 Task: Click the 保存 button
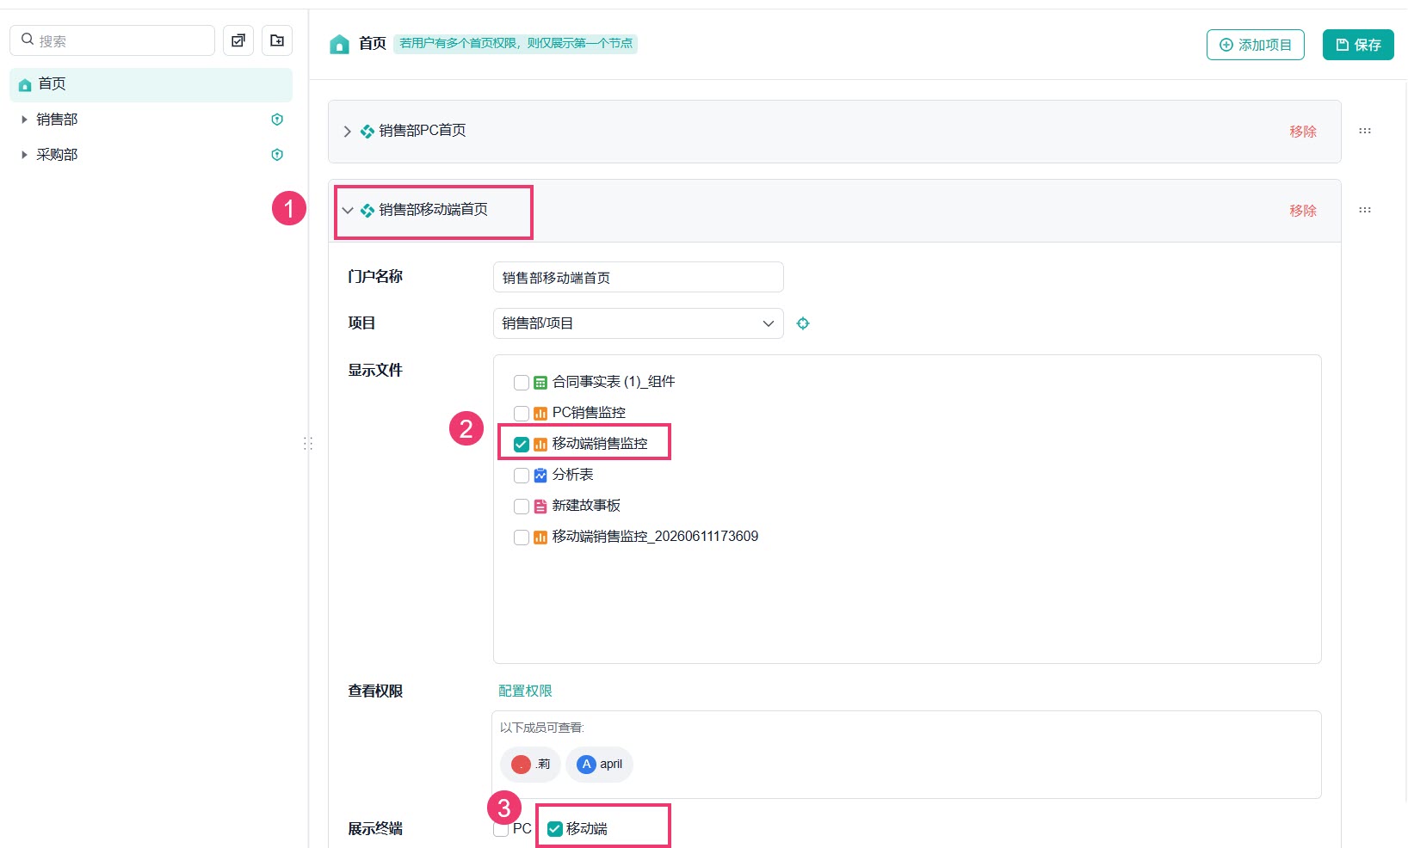click(x=1358, y=45)
